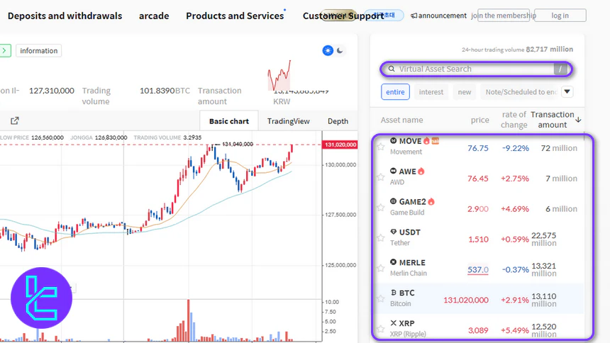Screen dimensions: 610x343
Task: Select the Depth tab
Action: (x=338, y=121)
